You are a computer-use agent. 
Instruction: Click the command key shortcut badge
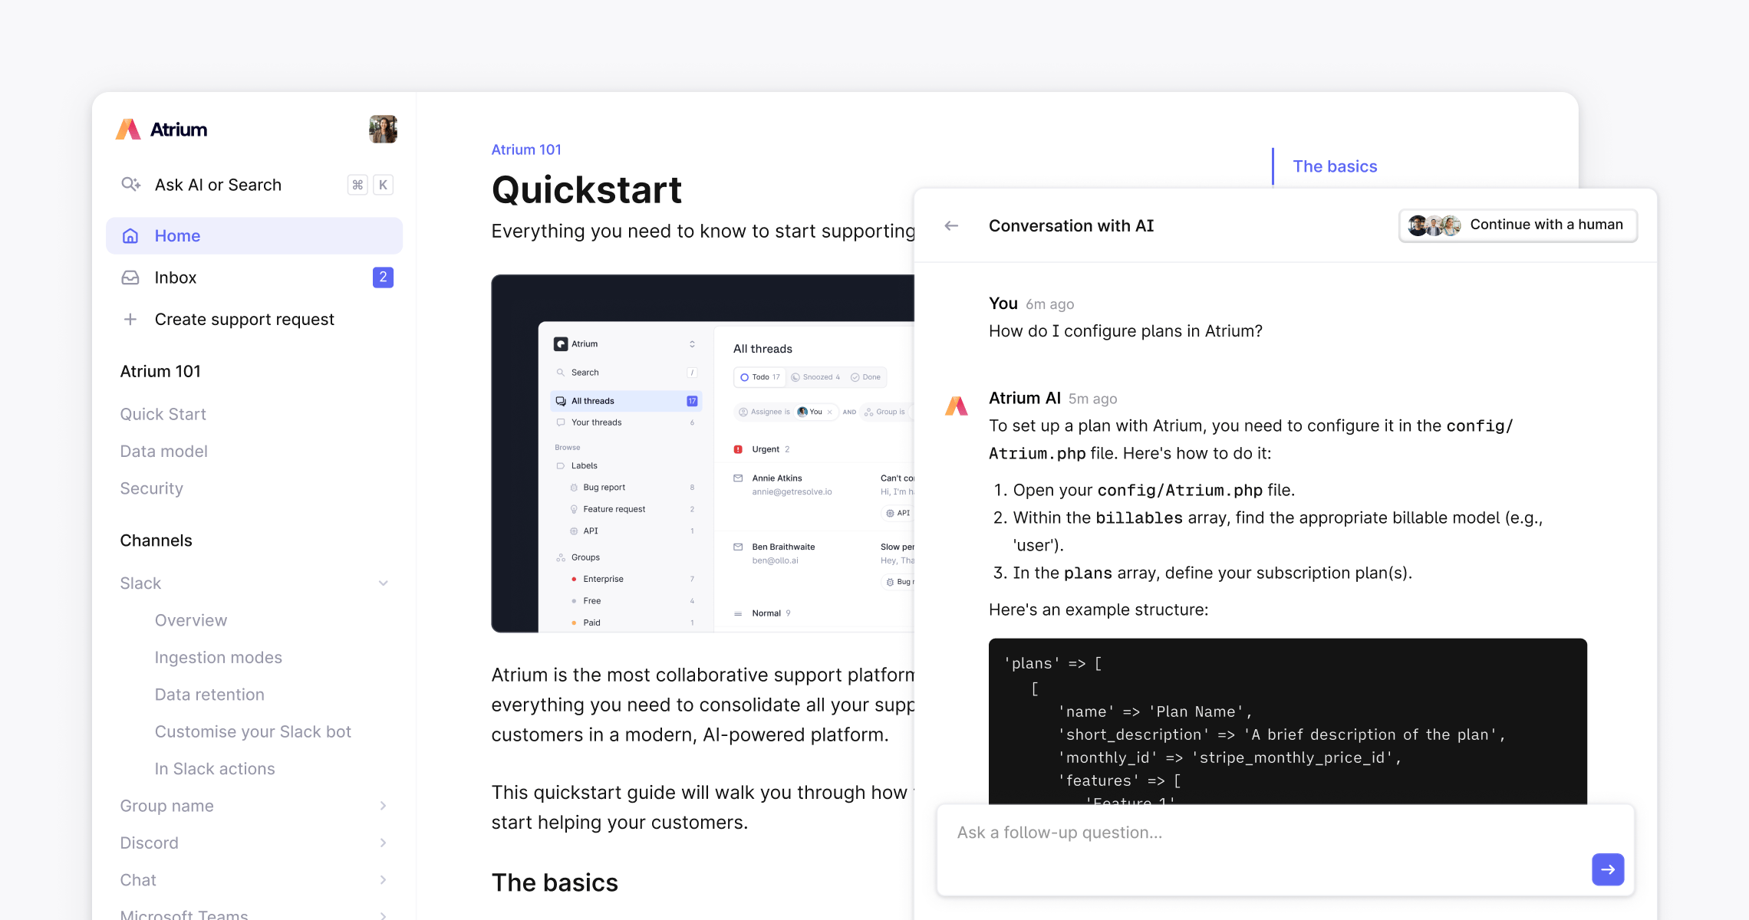tap(357, 185)
